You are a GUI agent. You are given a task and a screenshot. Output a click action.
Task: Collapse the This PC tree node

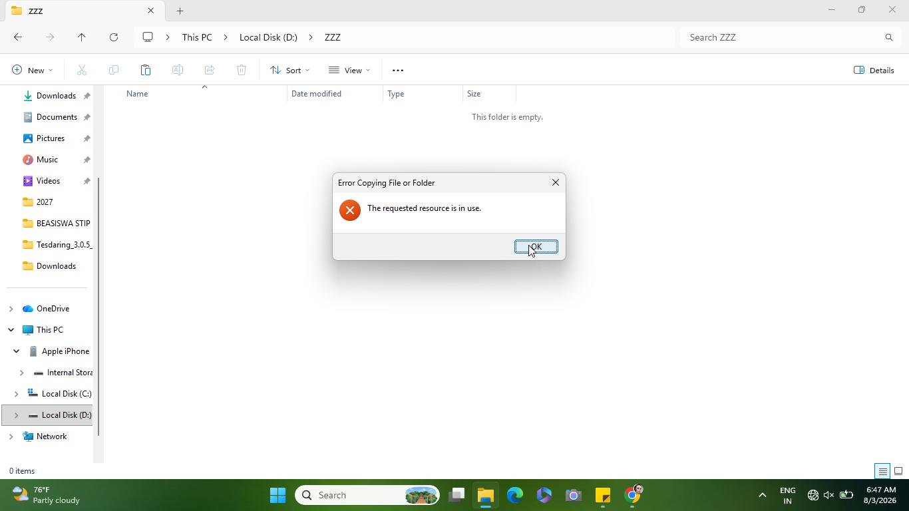pyautogui.click(x=11, y=330)
